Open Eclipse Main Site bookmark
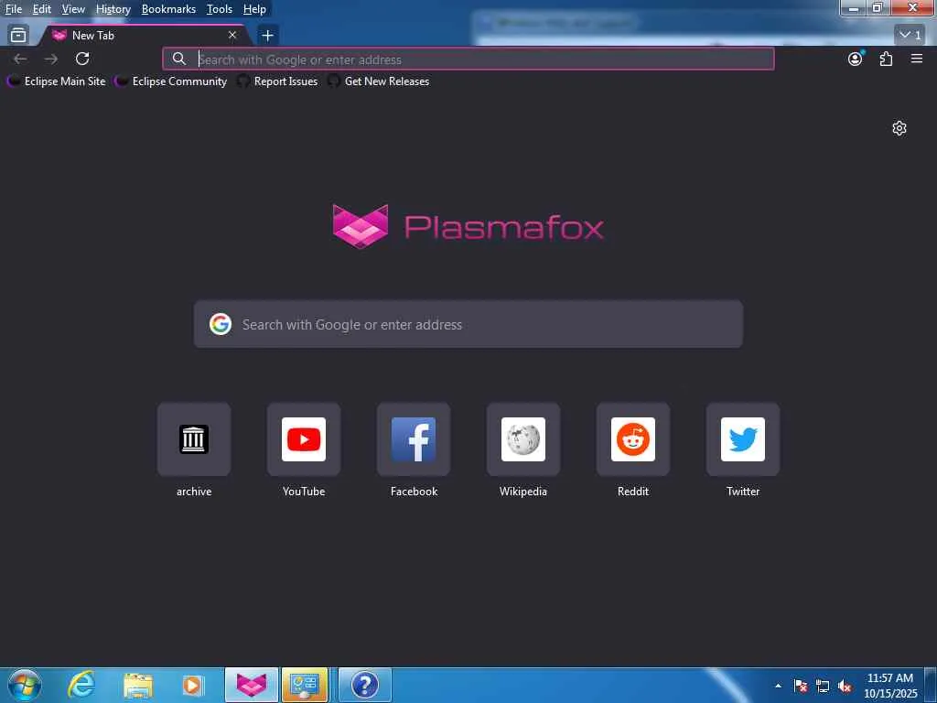This screenshot has height=703, width=937. point(56,81)
